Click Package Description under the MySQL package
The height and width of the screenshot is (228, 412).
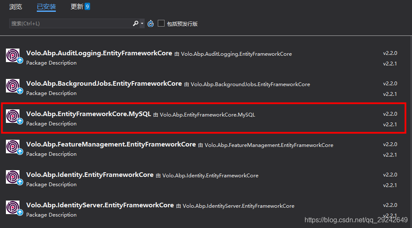click(x=52, y=124)
